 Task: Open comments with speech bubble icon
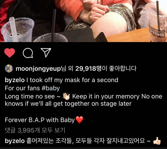point(28,53)
